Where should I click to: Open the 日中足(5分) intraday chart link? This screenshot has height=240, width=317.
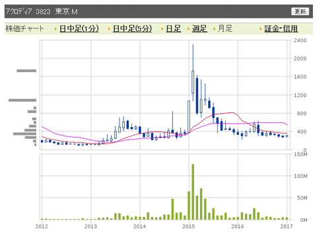(x=132, y=28)
